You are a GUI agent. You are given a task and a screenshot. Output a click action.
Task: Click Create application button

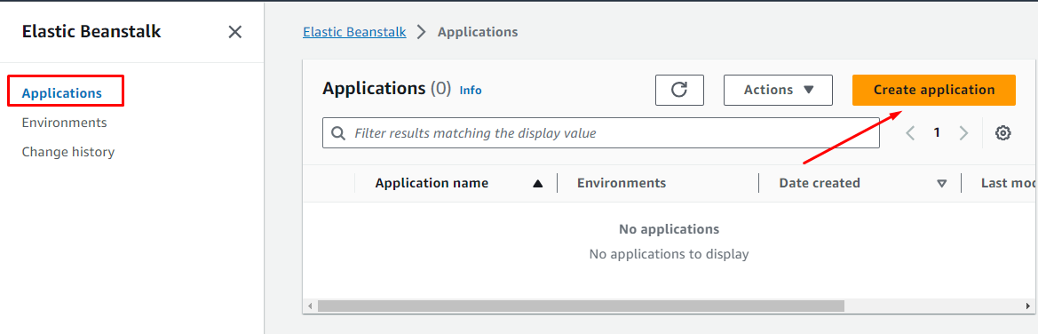tap(934, 90)
